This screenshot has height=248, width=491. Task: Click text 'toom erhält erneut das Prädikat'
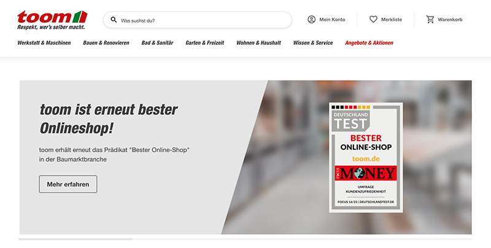(x=83, y=150)
